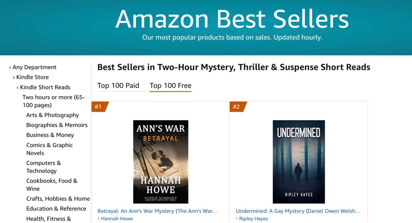The image size is (412, 223).
Task: Visit author Ripley Hayes's page
Action: tap(253, 219)
